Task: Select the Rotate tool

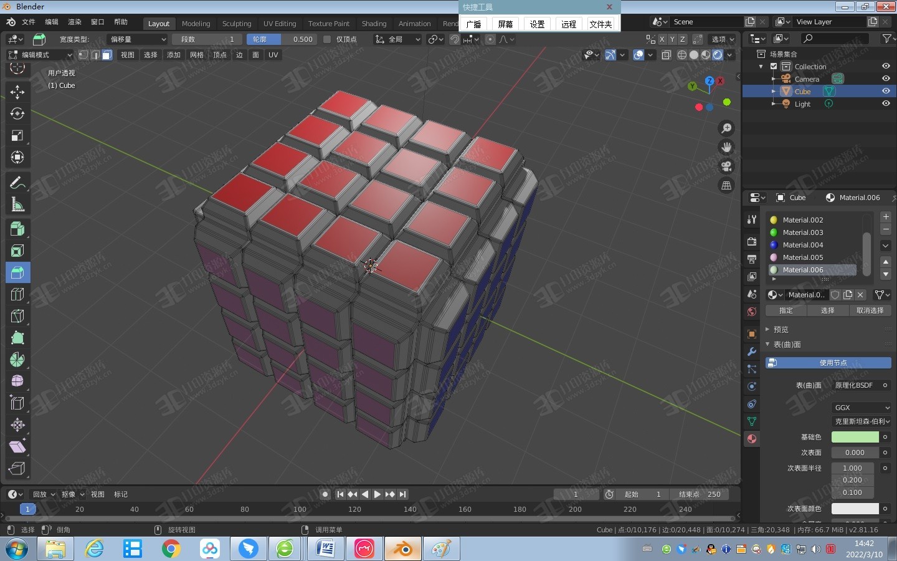Action: click(17, 113)
